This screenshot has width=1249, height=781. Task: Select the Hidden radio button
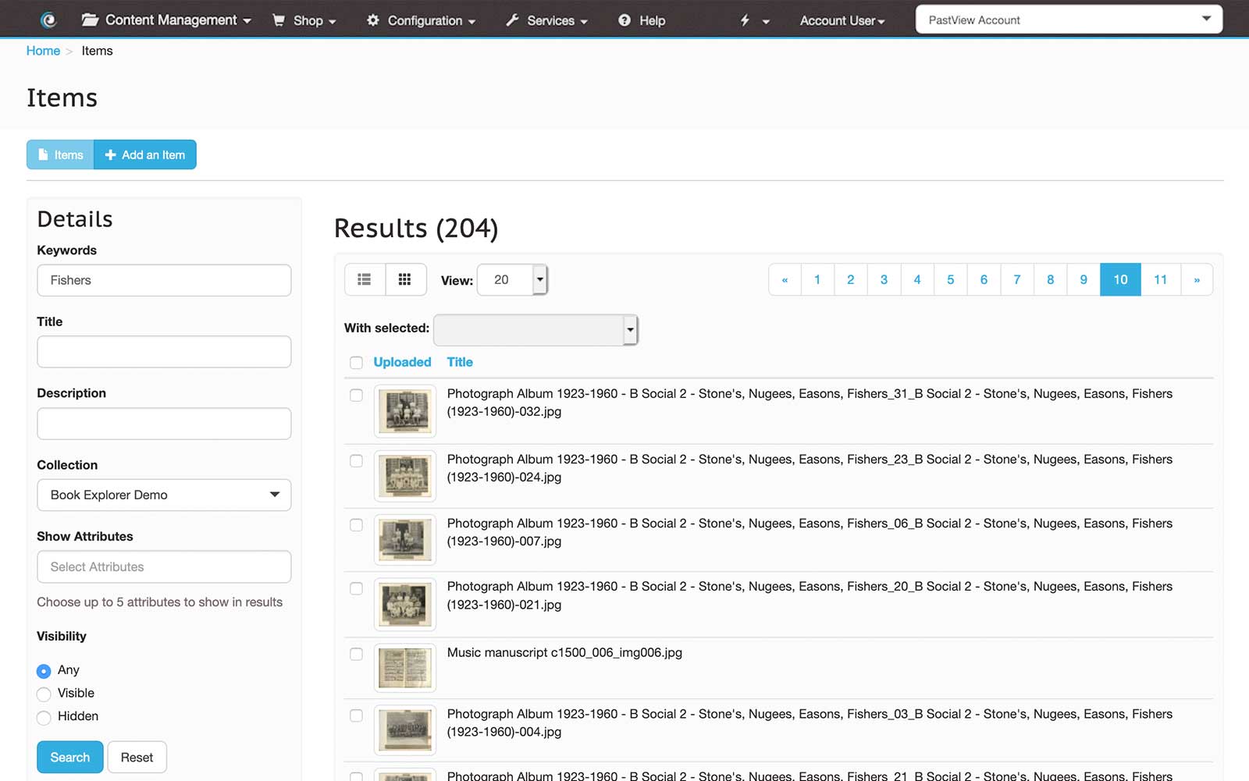point(44,717)
